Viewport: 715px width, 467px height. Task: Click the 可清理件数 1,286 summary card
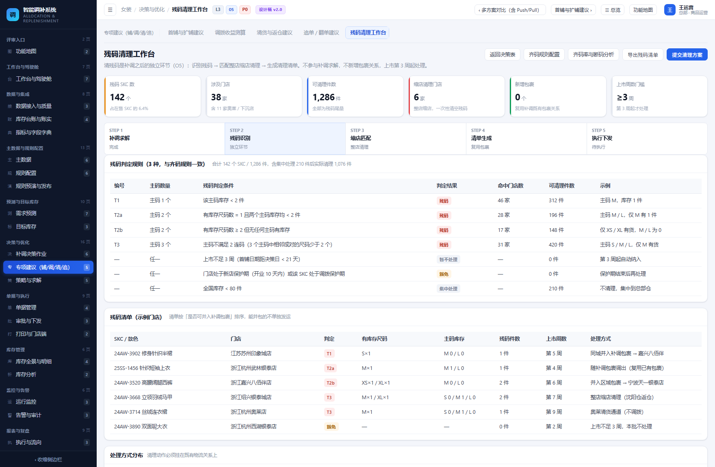[x=355, y=96]
